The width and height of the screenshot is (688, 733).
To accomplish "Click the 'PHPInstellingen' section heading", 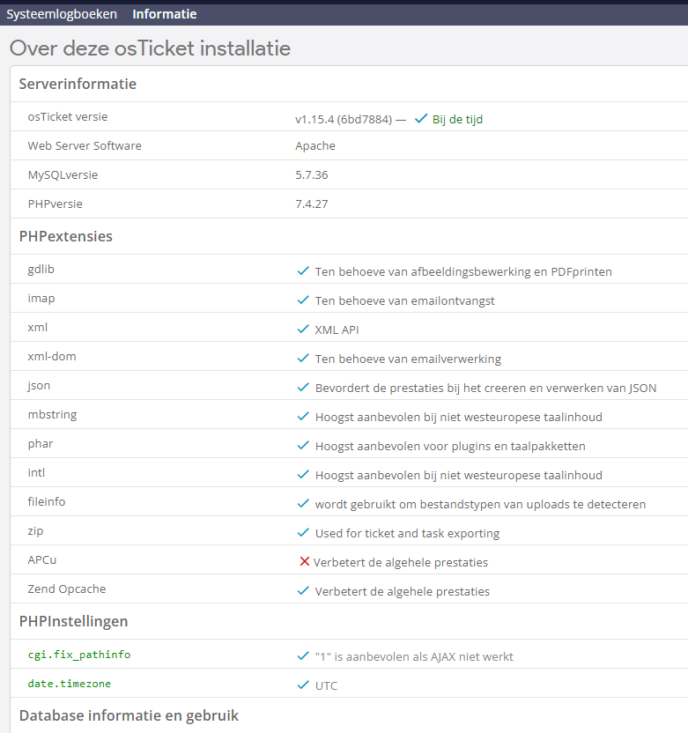I will click(73, 621).
